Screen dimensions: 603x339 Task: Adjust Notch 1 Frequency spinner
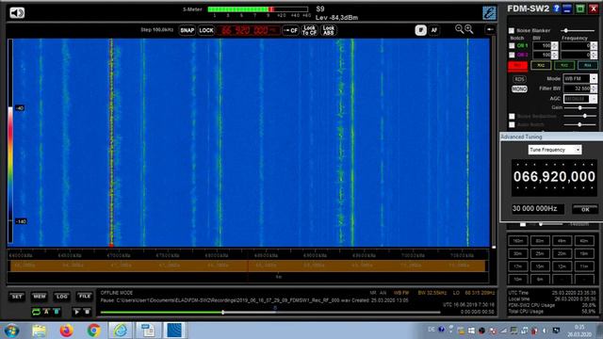click(x=594, y=45)
